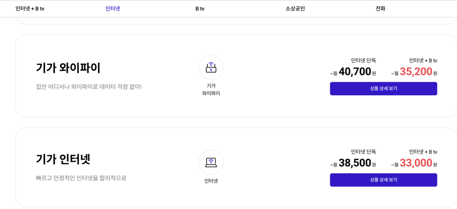Screen dimensions: 457x209
Task: Click the 와이파이 label under the router icon
Action: click(211, 93)
